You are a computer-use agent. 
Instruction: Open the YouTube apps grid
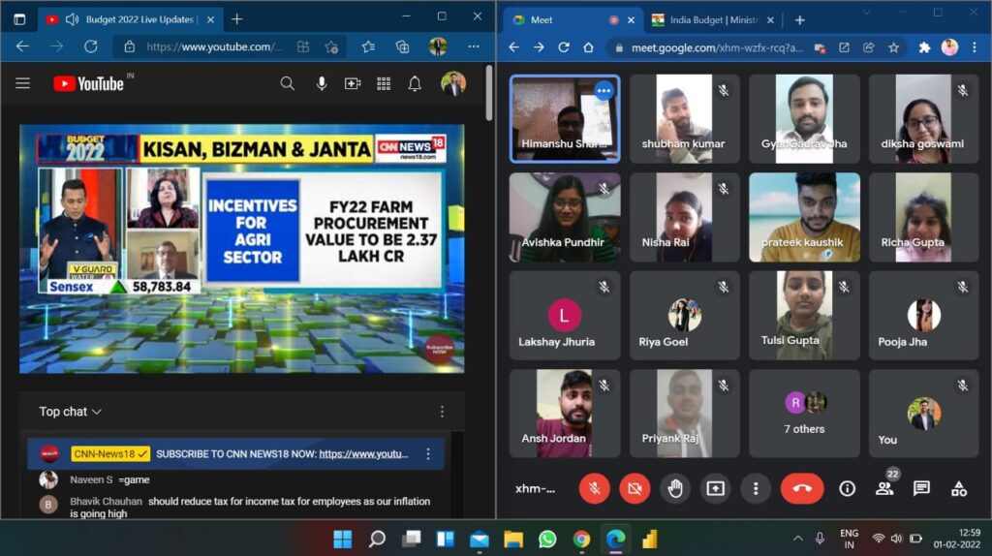[x=384, y=84]
